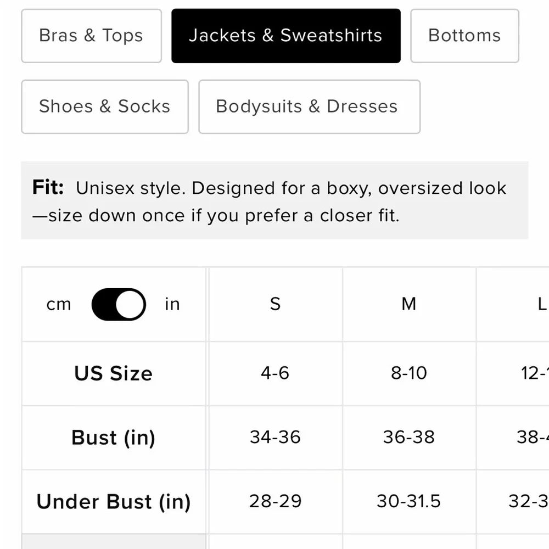
Task: Click the US Size row header
Action: [114, 373]
